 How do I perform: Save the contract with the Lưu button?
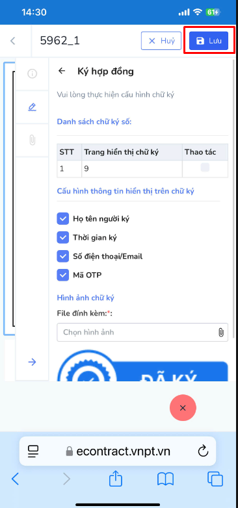(209, 41)
